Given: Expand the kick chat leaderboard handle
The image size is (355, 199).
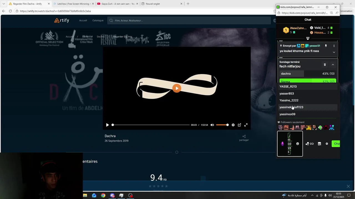Looking at the screenshot, I should 308,38.
